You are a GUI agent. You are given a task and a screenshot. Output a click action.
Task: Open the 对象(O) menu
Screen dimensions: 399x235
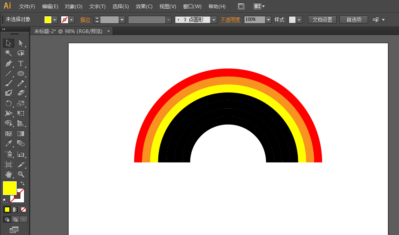[x=73, y=7]
